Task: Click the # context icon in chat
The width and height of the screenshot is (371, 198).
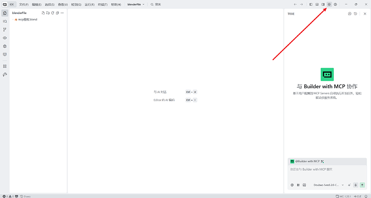Action: click(x=298, y=185)
